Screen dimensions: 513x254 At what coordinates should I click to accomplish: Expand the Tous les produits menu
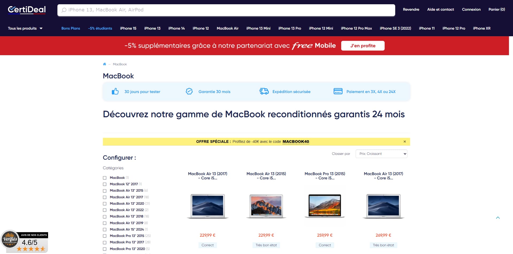(25, 28)
